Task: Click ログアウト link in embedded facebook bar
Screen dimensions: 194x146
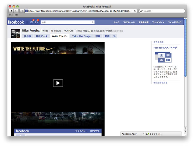Action: (x=94, y=131)
